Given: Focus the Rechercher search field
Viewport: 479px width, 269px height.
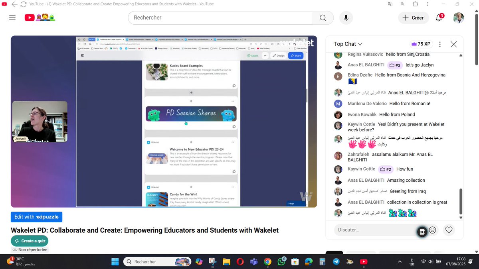Looking at the screenshot, I should pos(220,18).
